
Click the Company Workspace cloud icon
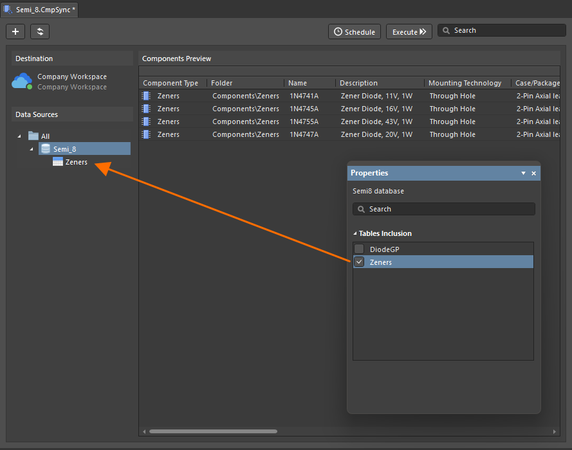tap(22, 82)
